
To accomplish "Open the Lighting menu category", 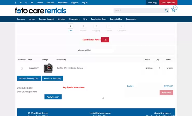I will [x=61, y=19].
